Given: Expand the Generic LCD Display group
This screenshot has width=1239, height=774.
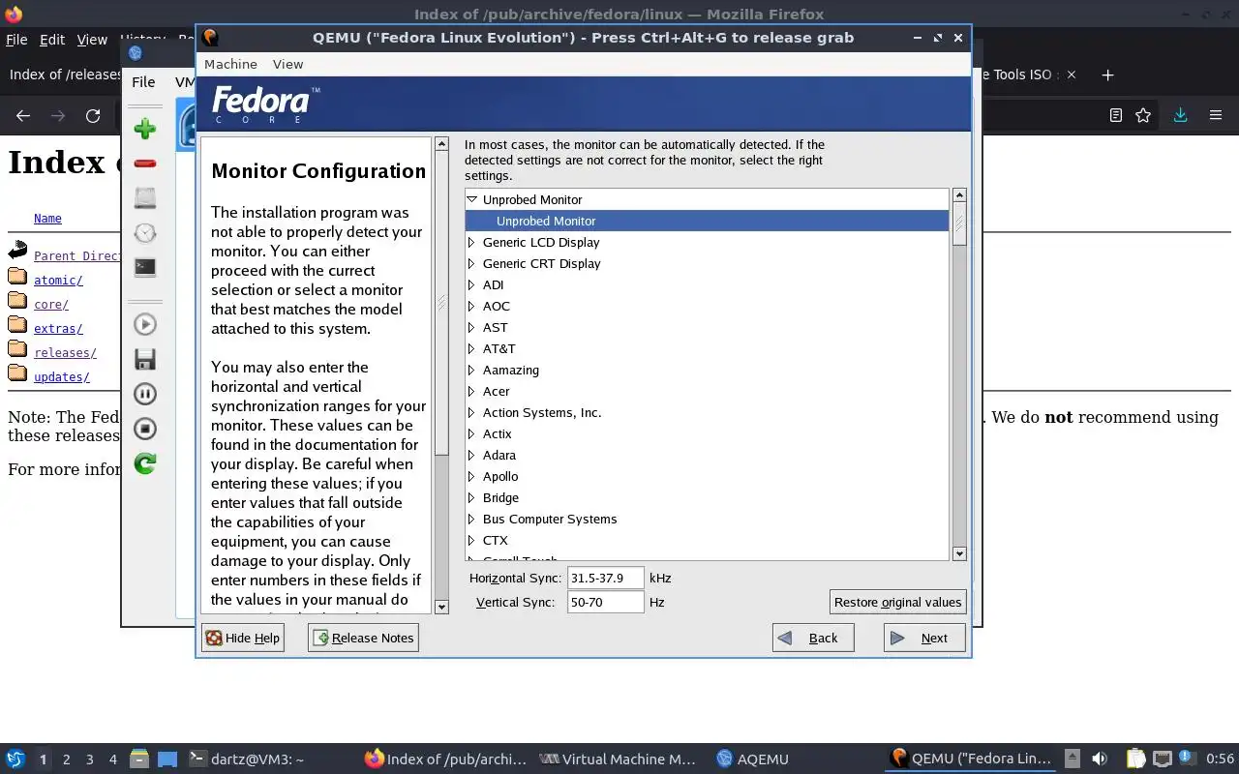Looking at the screenshot, I should (471, 242).
